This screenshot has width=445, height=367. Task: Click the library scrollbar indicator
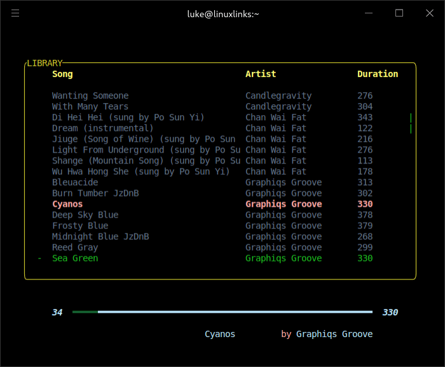pos(411,123)
